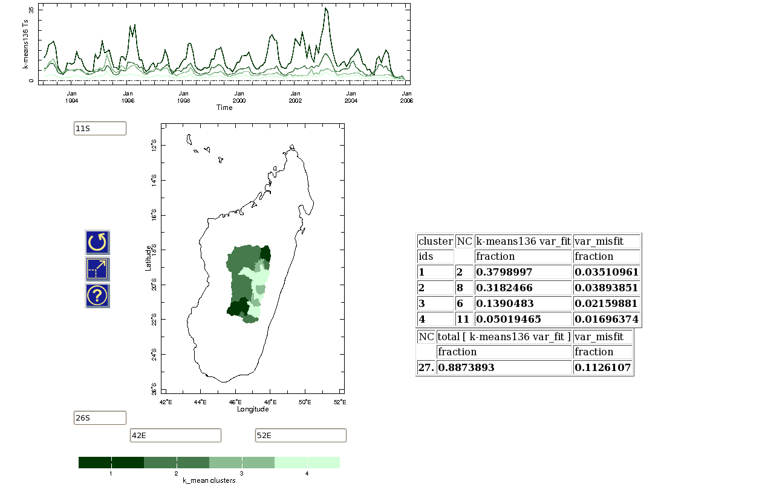Click the large medium-green region on the map
Screen dimensions: 765x484
point(243,261)
